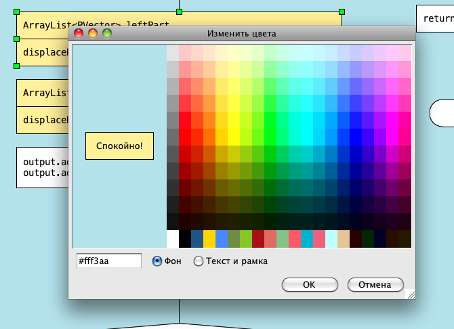This screenshot has width=454, height=329.
Task: Confirm color choice with OK button
Action: pos(309,284)
